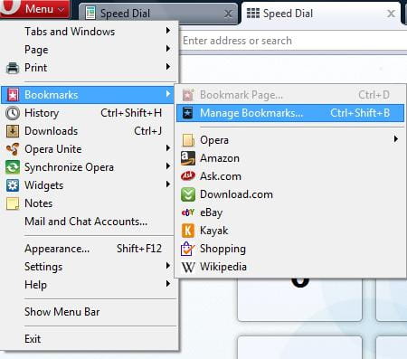Click the Ask.com favicon
This screenshot has height=359, width=407.
click(188, 176)
